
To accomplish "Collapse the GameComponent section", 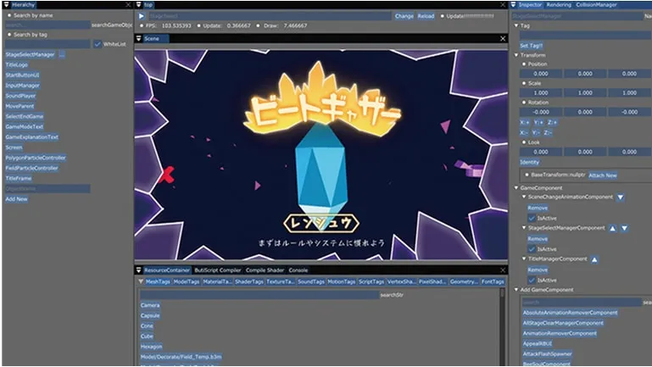I will point(516,188).
